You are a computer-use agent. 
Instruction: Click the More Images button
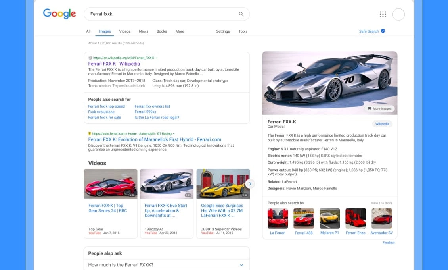coord(379,109)
